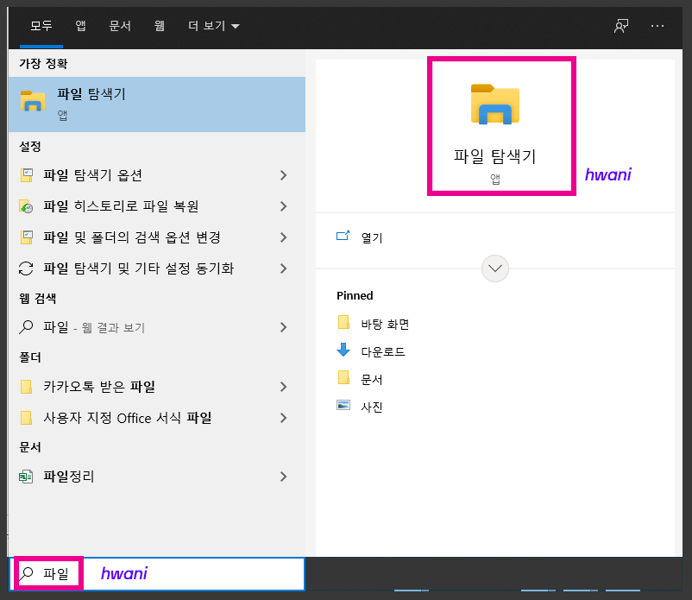Click the Excel icon for 파일정리

pos(26,477)
